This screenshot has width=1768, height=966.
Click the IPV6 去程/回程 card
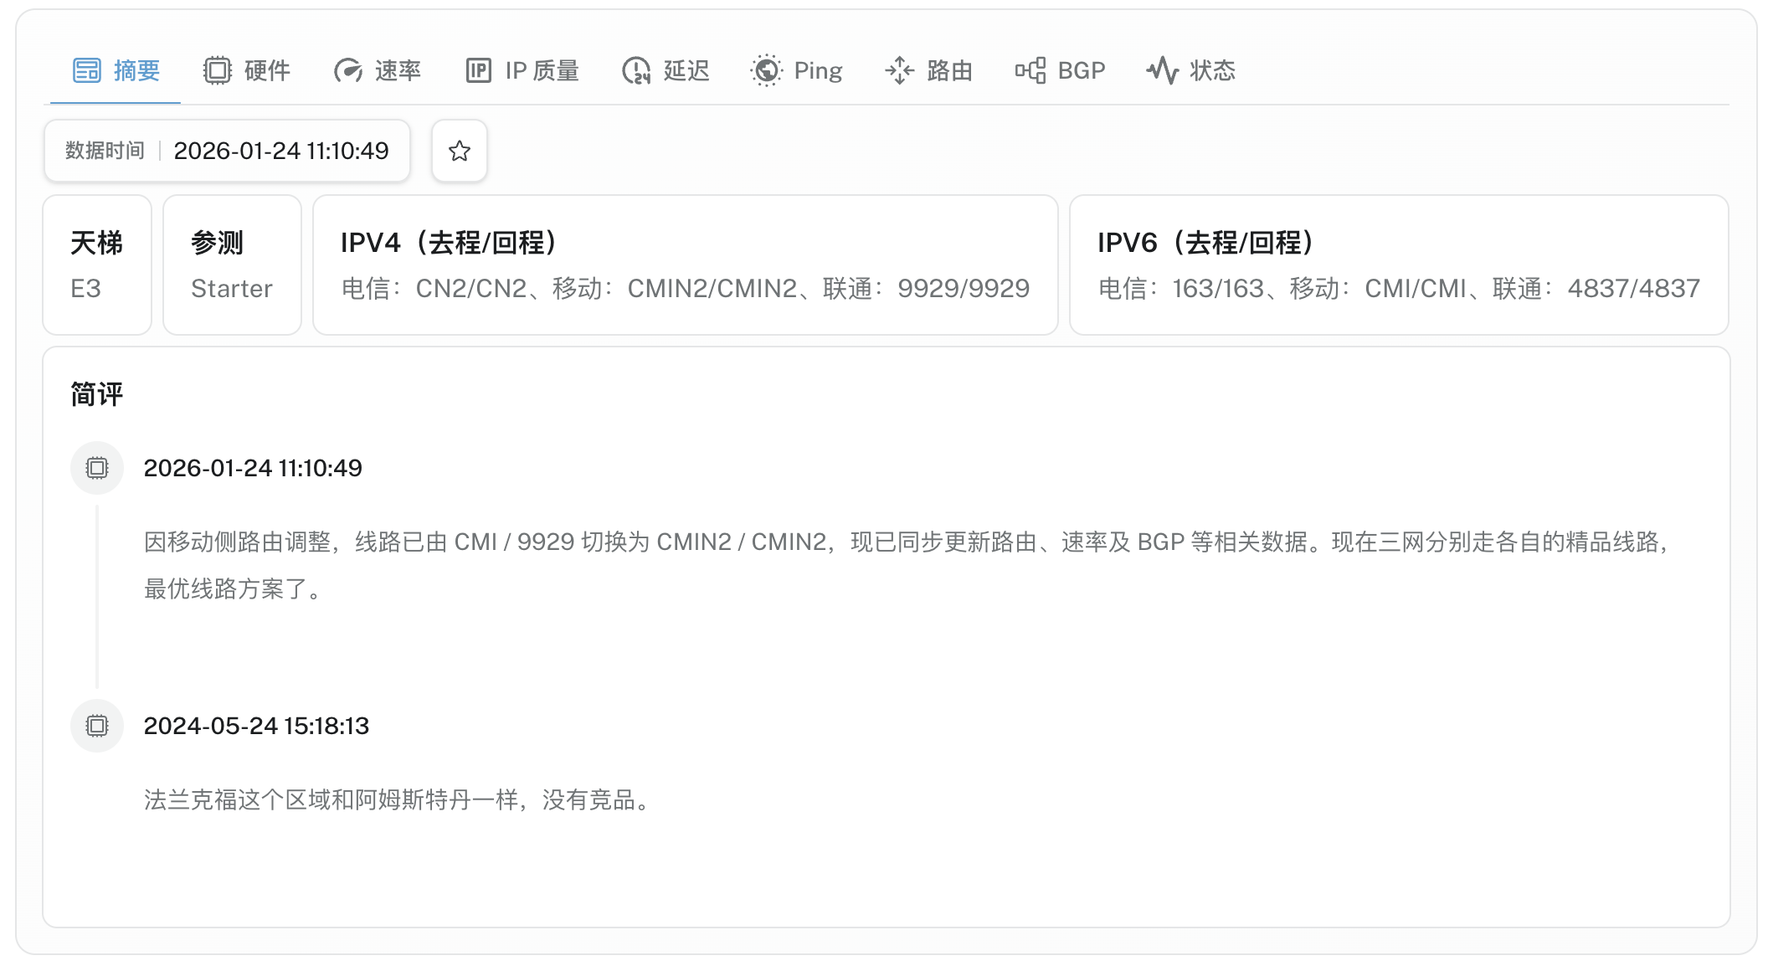pos(1398,265)
